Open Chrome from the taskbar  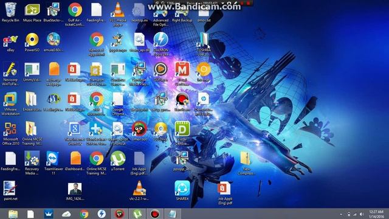point(84,214)
